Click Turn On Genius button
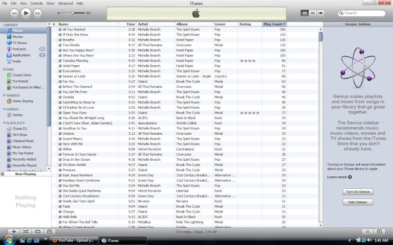The image size is (393, 245). pyautogui.click(x=358, y=192)
